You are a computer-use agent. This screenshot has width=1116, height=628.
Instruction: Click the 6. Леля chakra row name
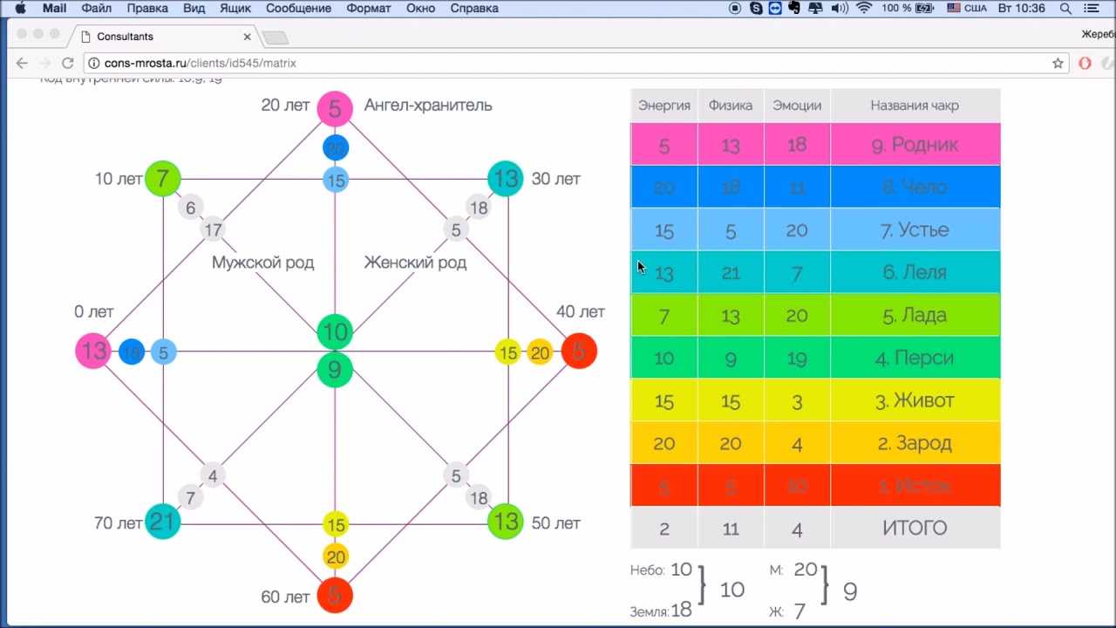915,273
